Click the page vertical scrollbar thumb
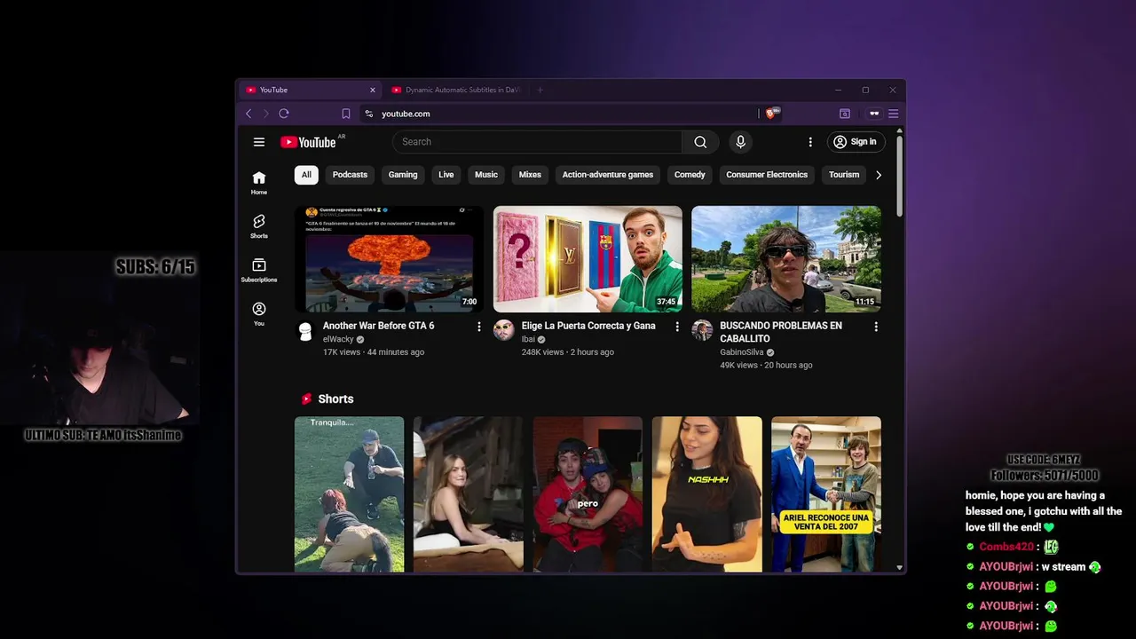Screen dimensions: 1136x639 899,176
